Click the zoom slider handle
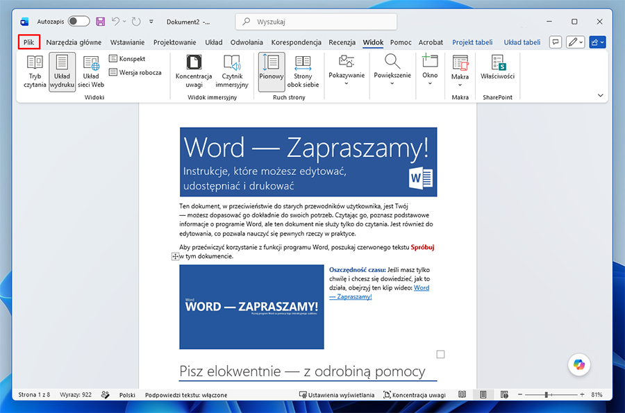Image resolution: width=625 pixels, height=413 pixels. tap(547, 395)
